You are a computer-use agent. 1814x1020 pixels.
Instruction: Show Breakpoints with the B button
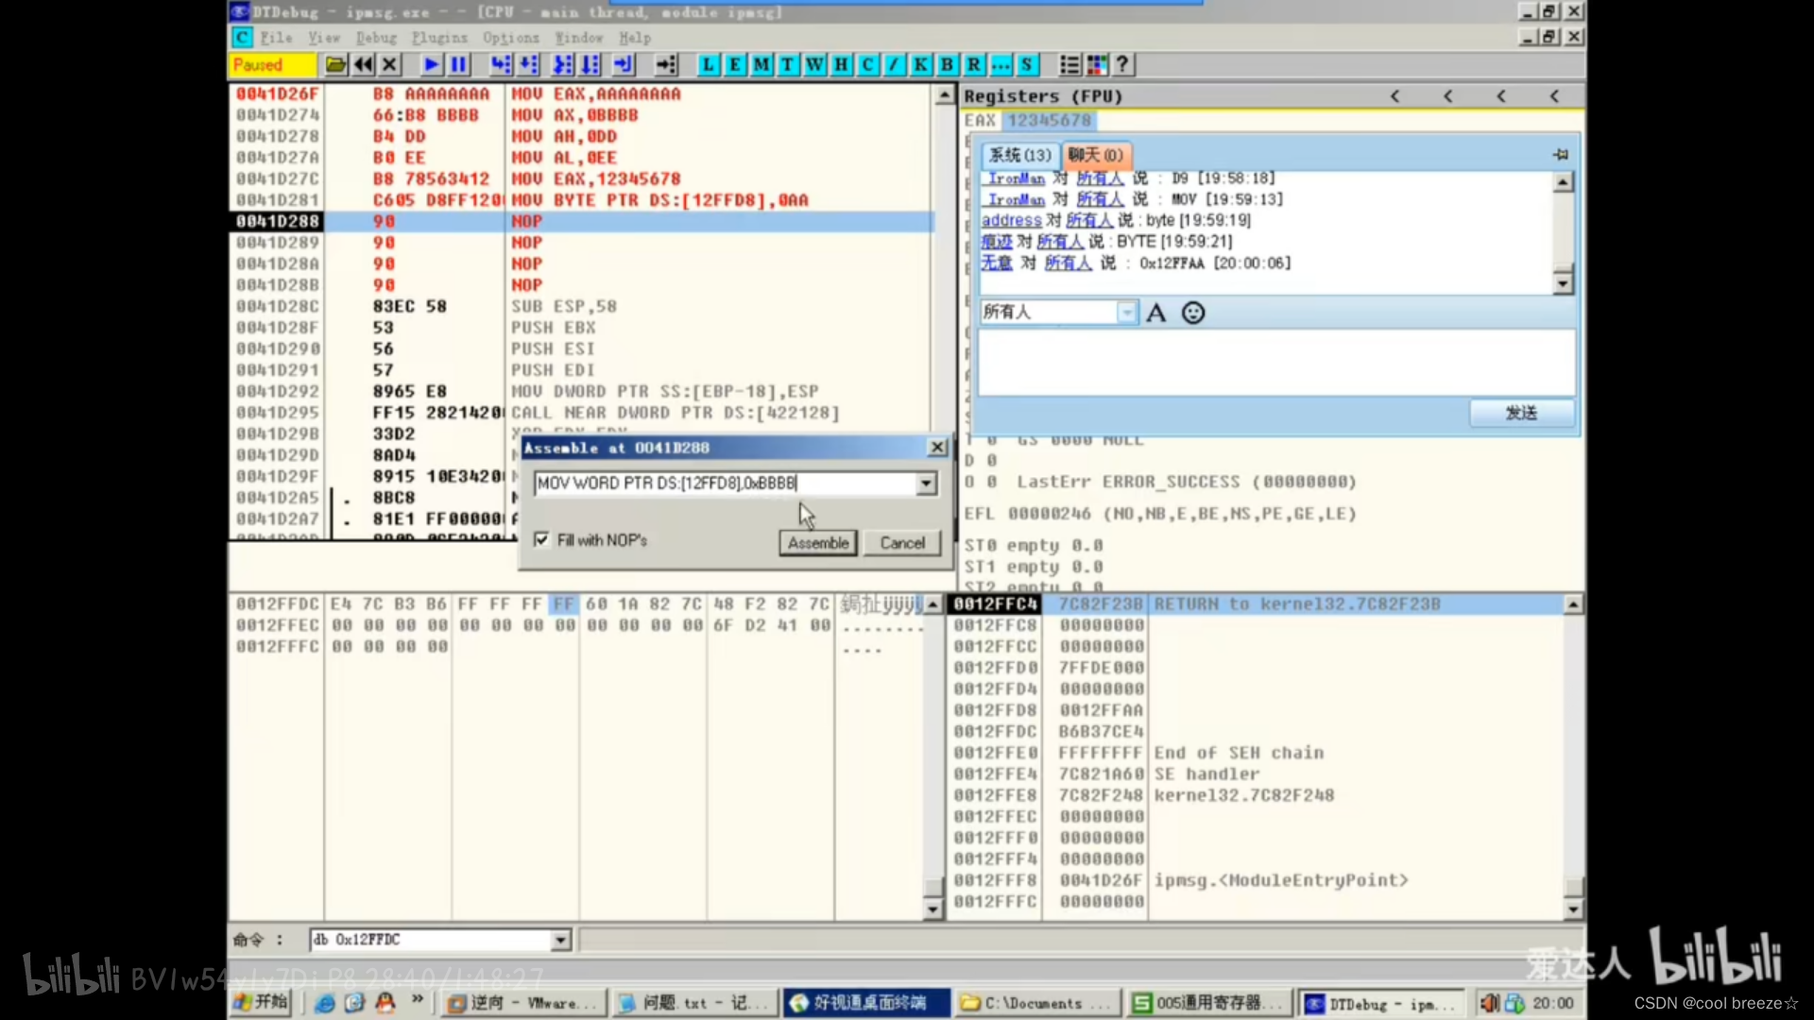click(x=947, y=64)
